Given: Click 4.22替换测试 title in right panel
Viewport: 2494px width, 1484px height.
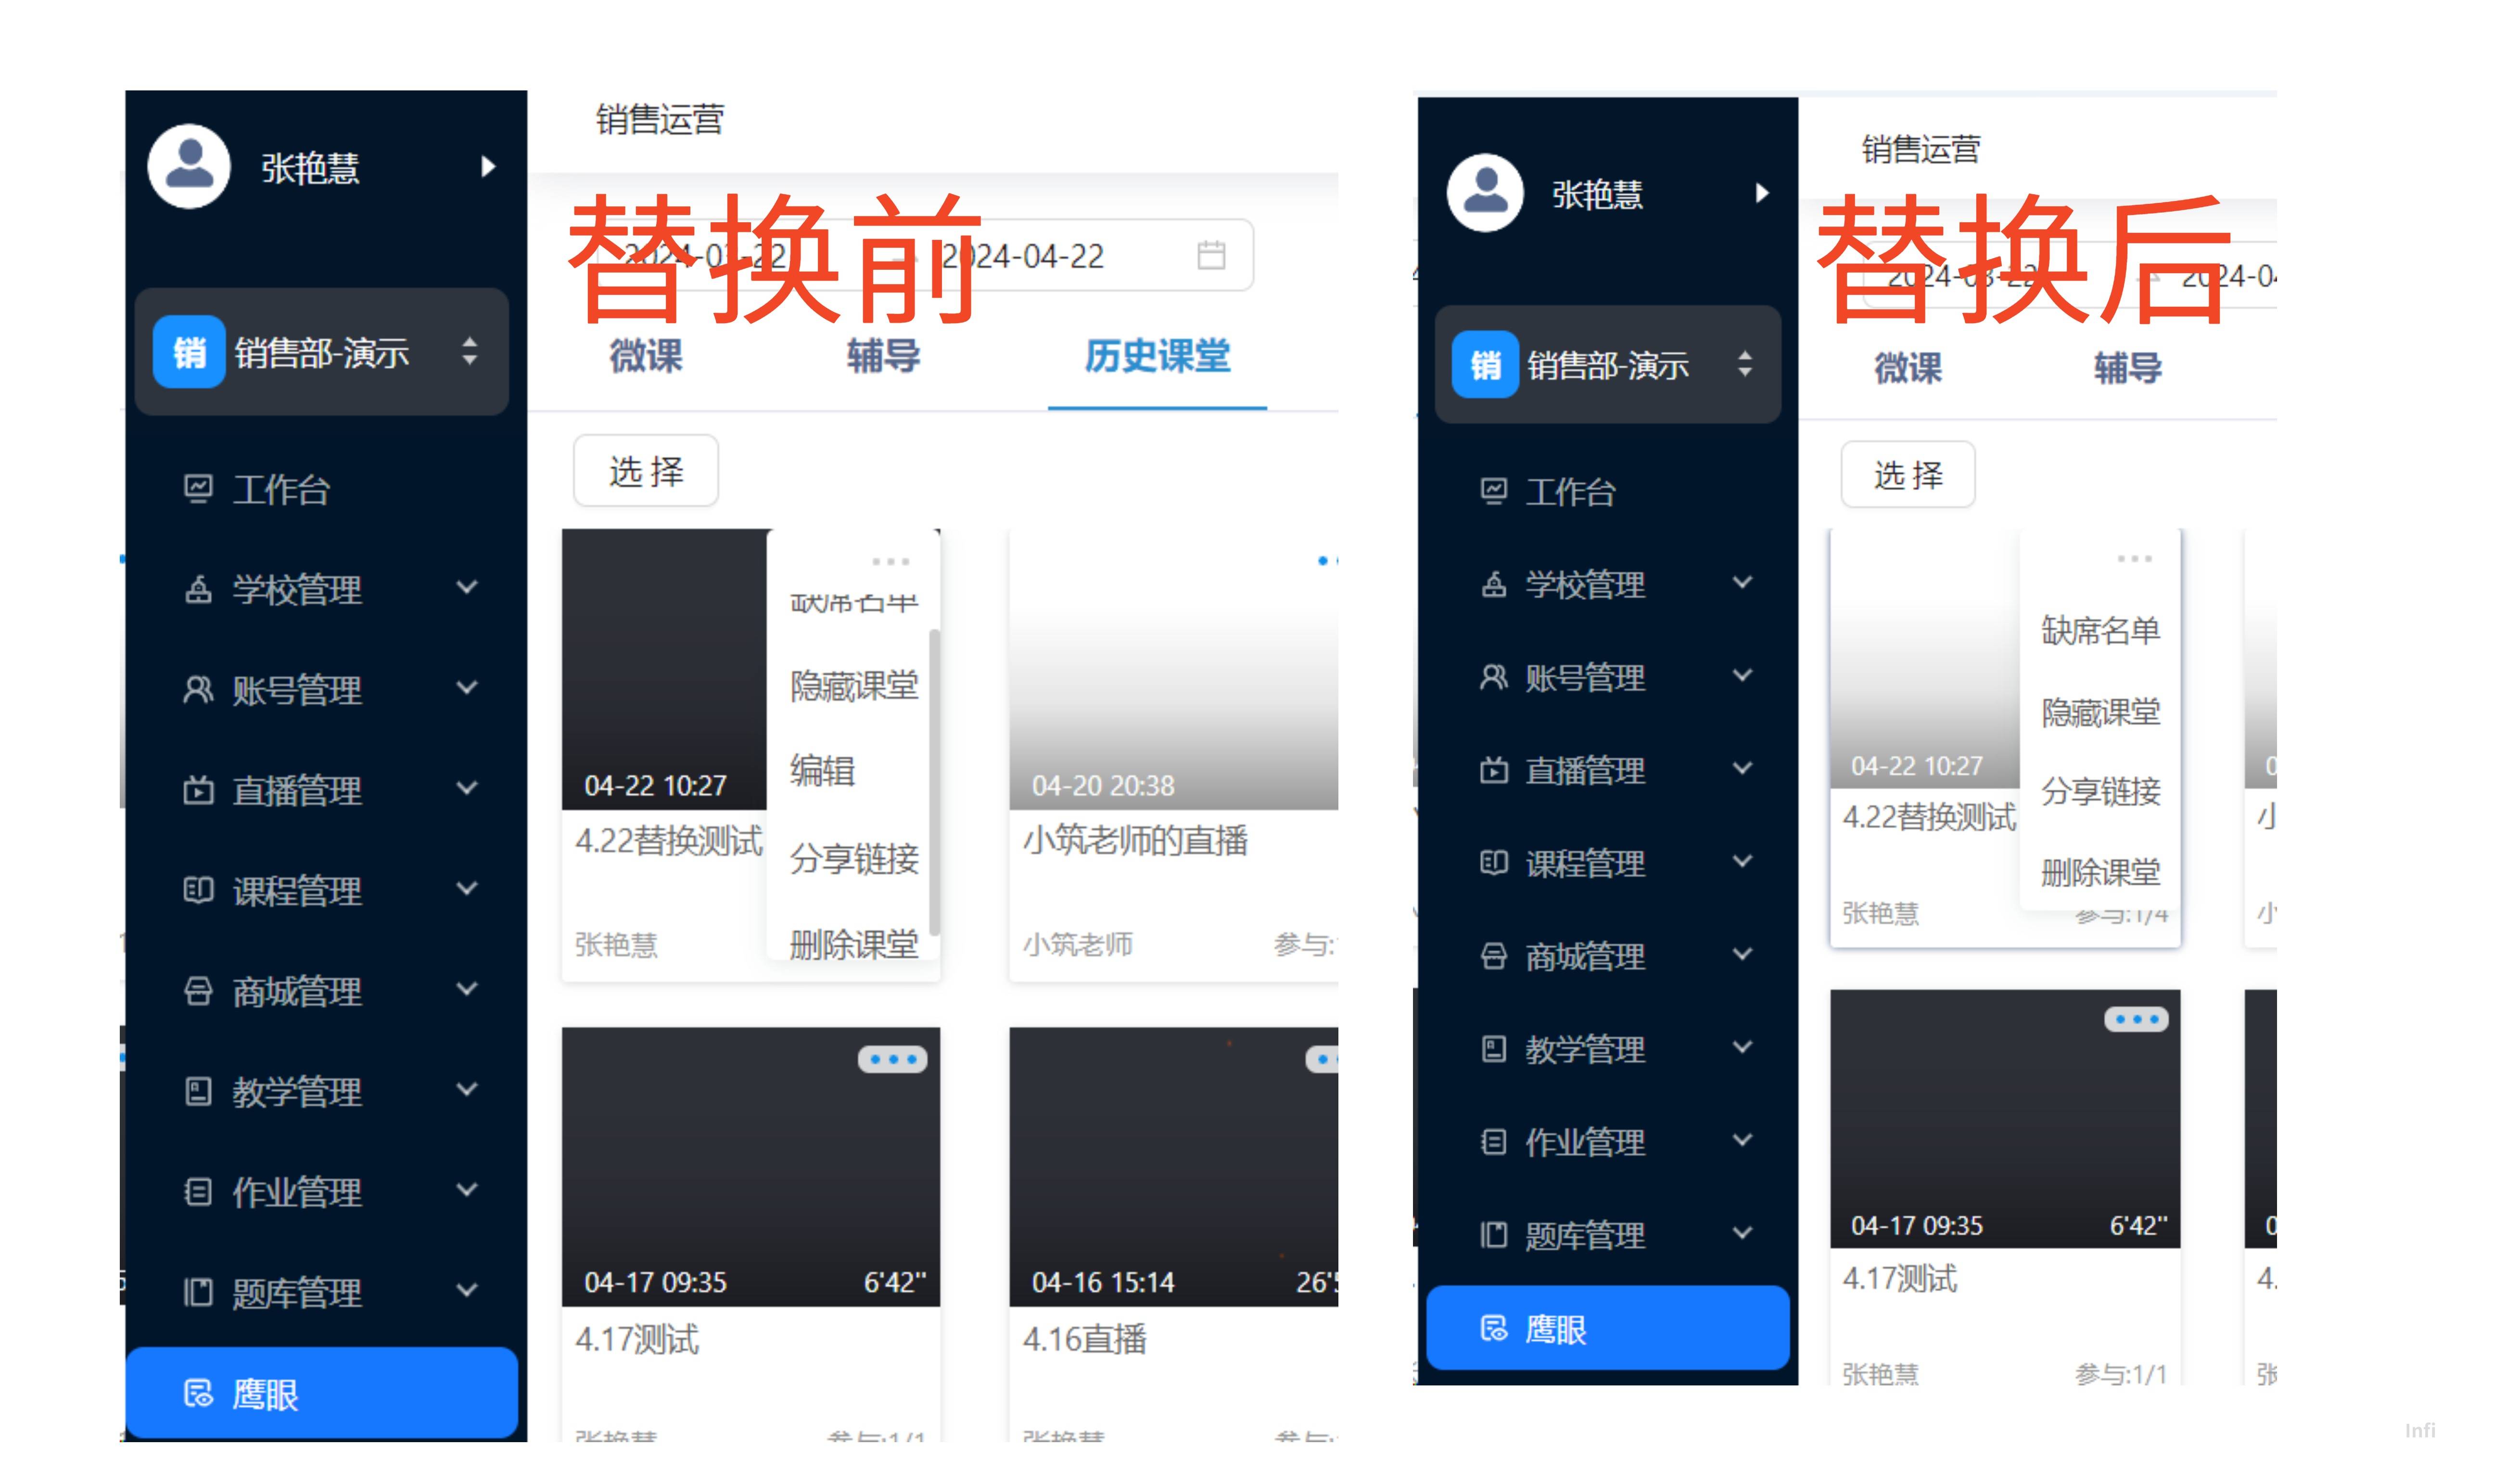Looking at the screenshot, I should pyautogui.click(x=1928, y=817).
